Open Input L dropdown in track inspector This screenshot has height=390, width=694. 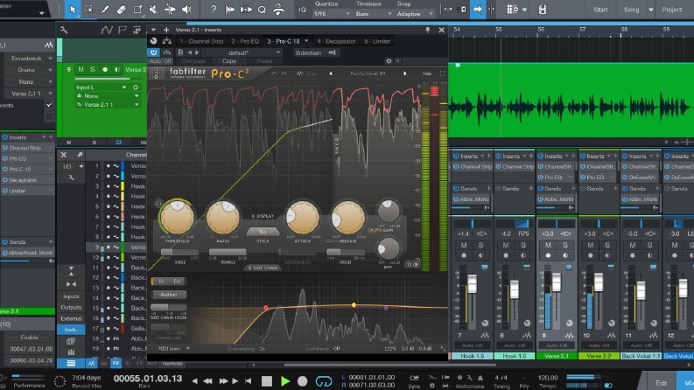(x=101, y=87)
